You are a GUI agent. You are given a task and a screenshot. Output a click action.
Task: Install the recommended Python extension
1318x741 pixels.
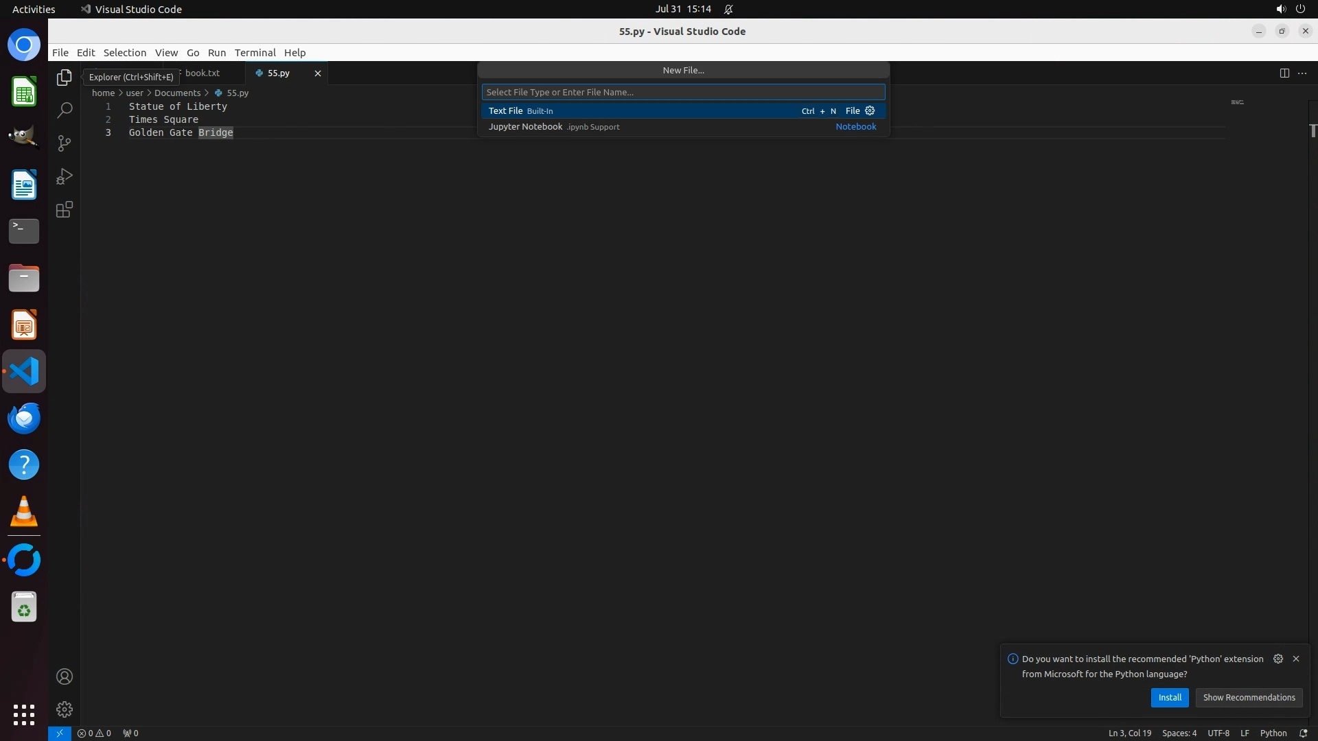(1169, 697)
